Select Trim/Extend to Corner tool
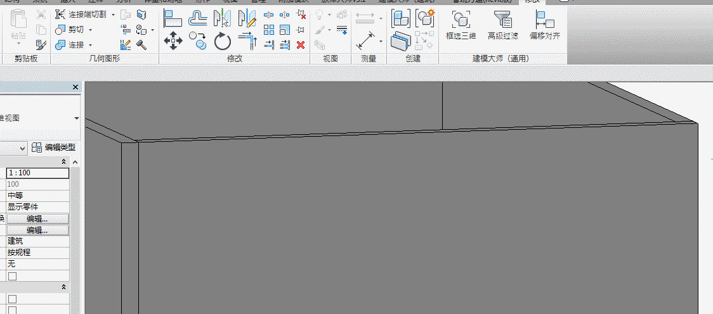This screenshot has width=713, height=314. pos(247,41)
